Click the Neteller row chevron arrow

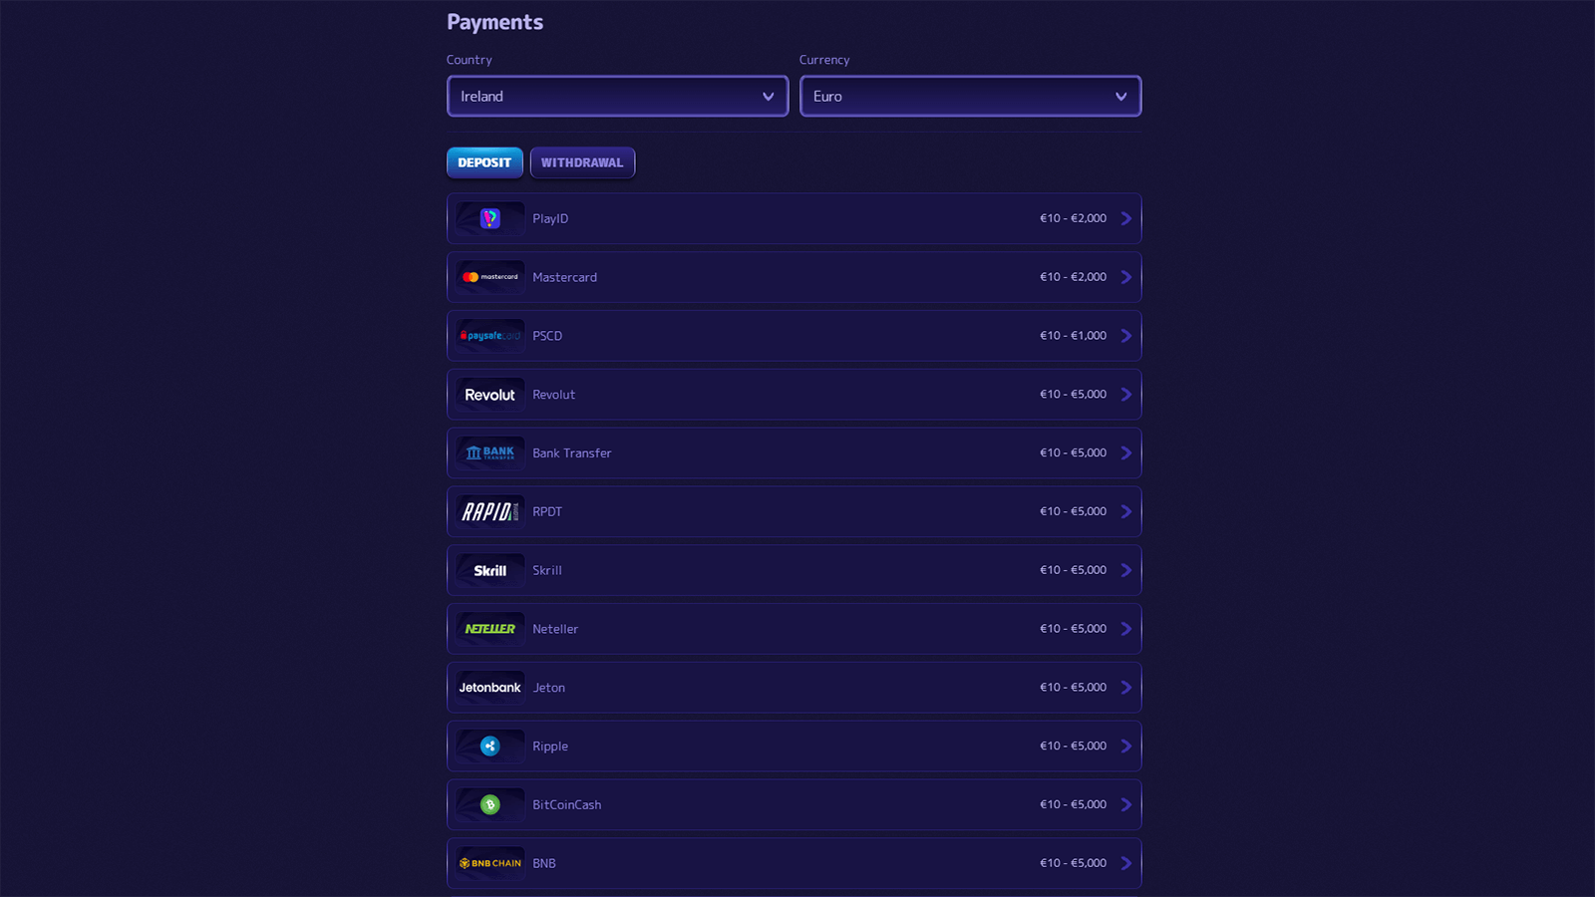(1126, 628)
